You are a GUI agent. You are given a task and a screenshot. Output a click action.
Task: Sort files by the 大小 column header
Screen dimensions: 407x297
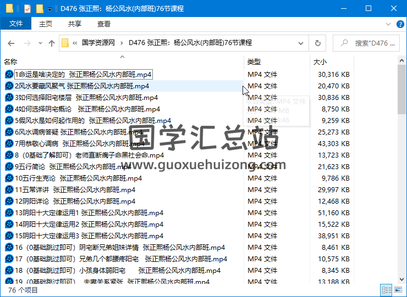320,61
